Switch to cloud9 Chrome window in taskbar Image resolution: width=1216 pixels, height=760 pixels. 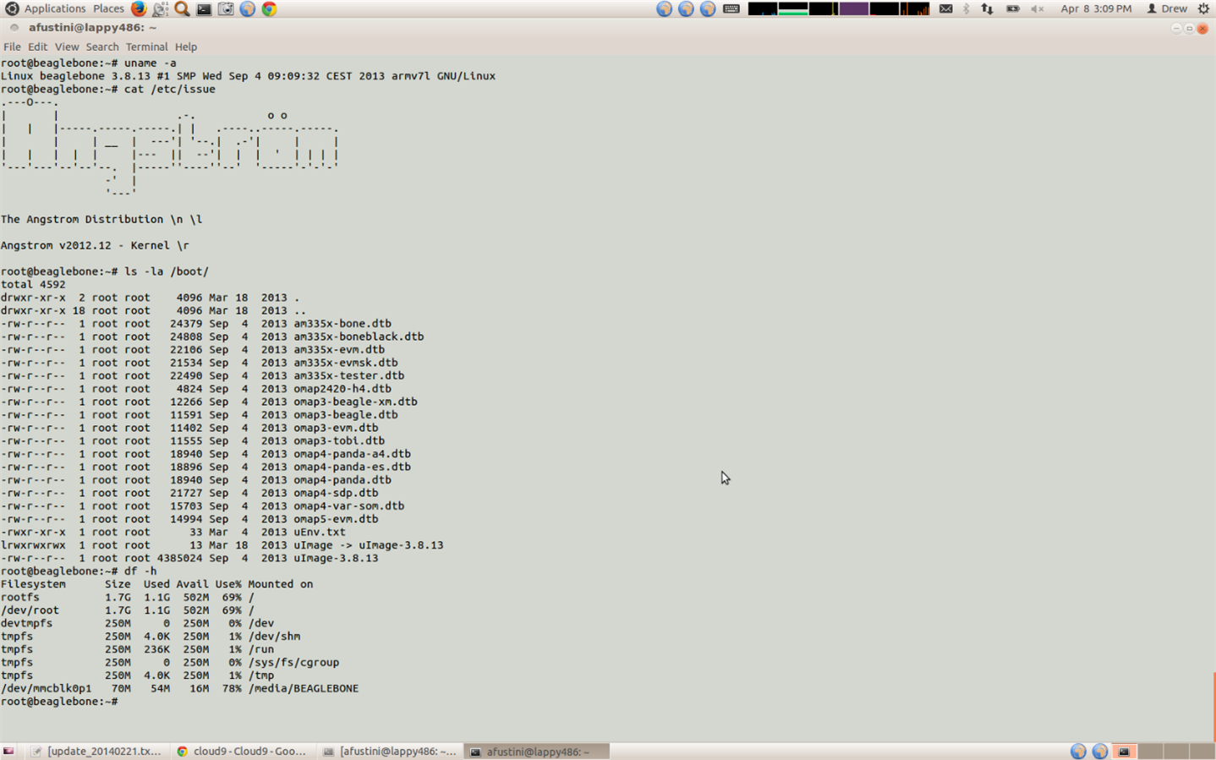tap(242, 751)
